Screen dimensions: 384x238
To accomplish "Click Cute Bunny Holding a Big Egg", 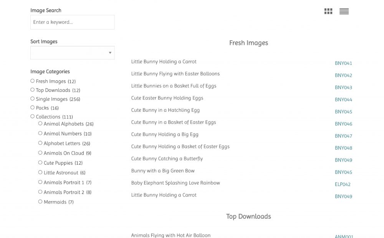I will [165, 134].
